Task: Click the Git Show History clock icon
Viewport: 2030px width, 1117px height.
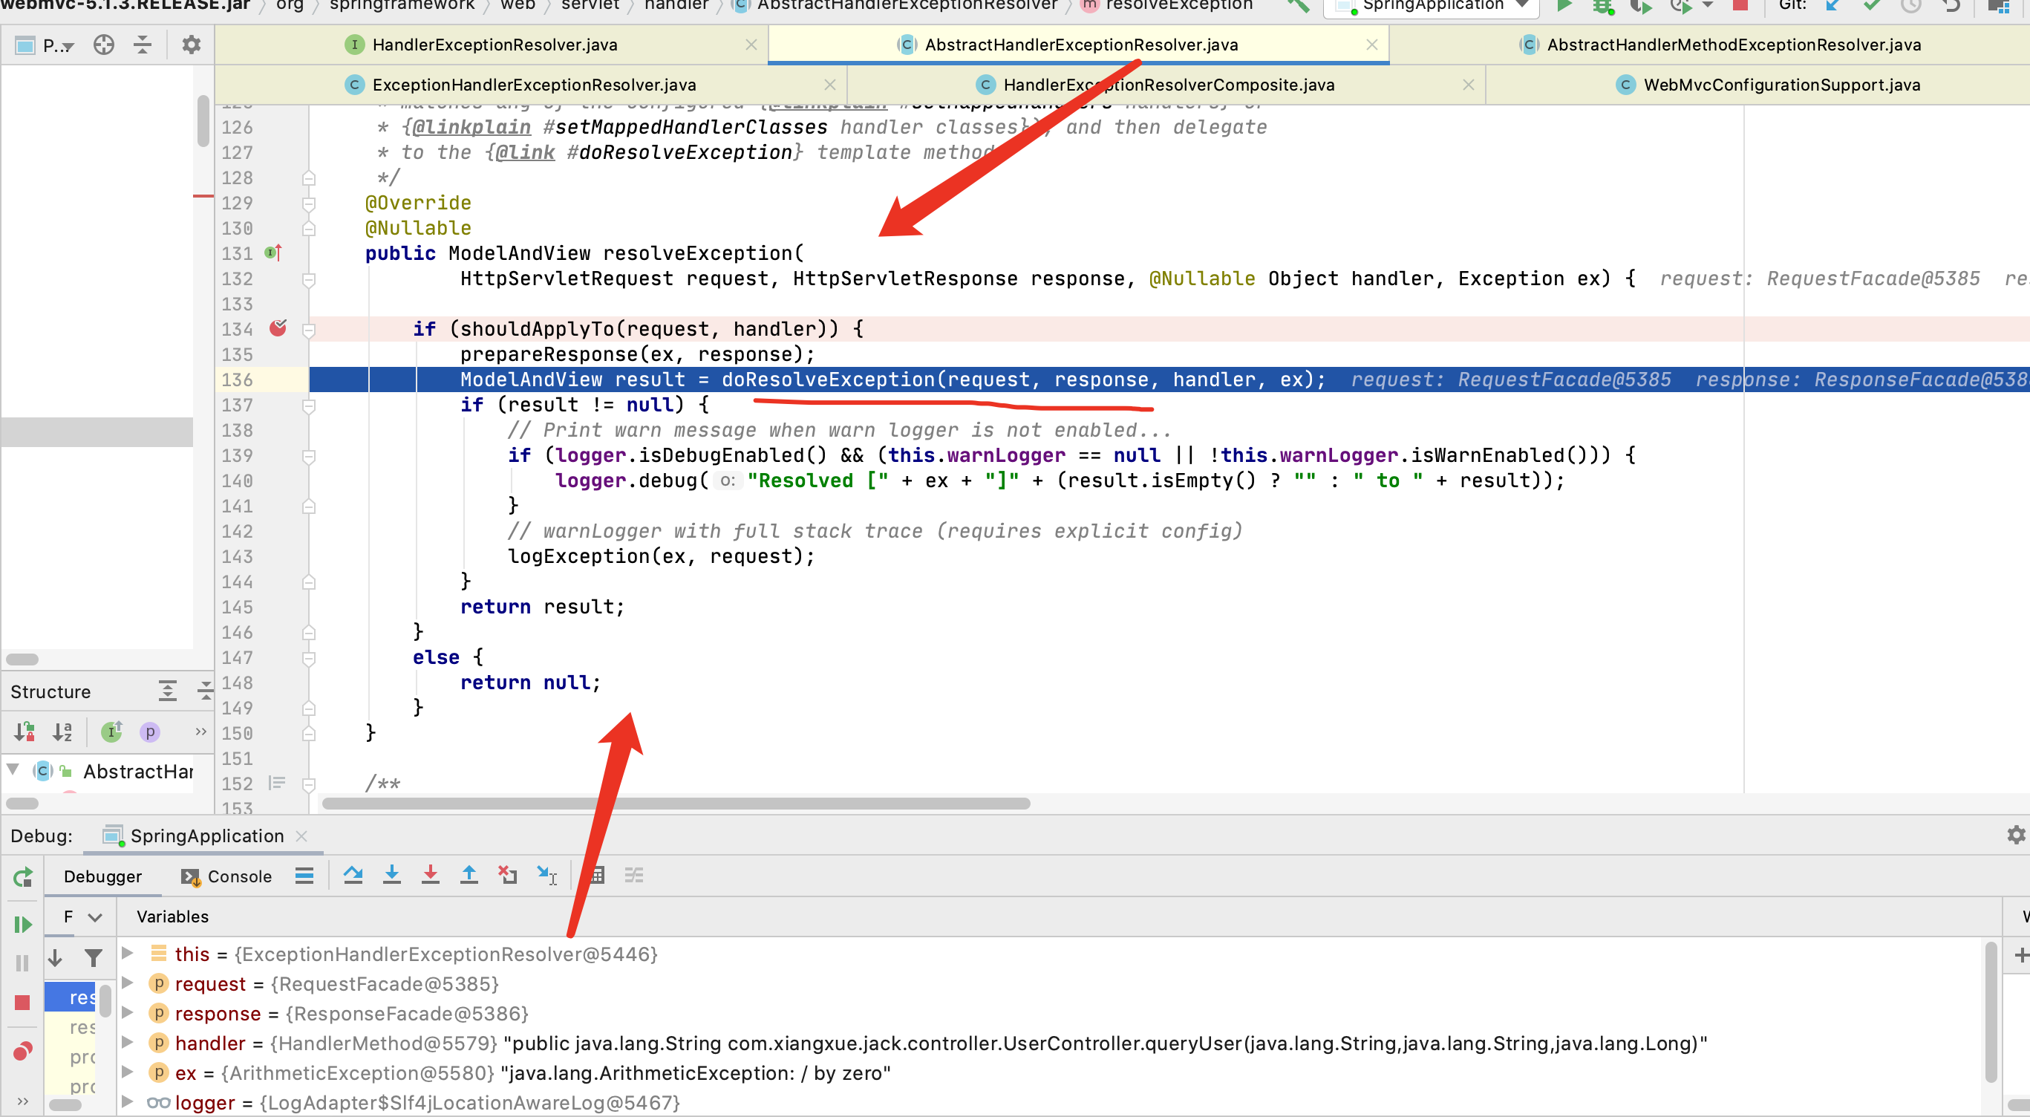Action: pyautogui.click(x=1911, y=6)
